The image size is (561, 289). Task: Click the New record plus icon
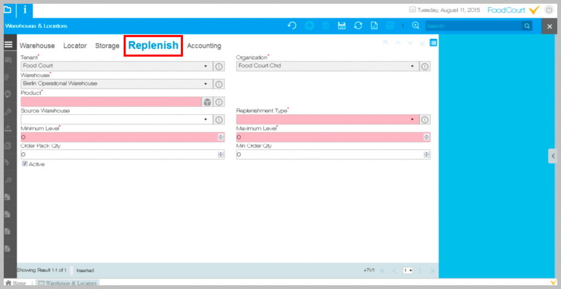[310, 26]
